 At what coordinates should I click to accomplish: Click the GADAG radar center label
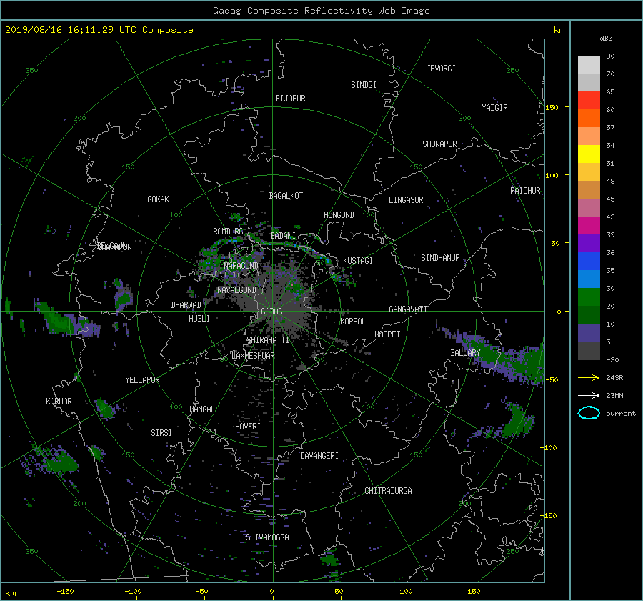pyautogui.click(x=271, y=312)
